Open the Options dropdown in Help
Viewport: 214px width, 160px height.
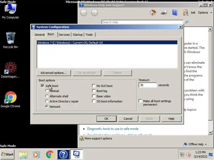pos(205,13)
